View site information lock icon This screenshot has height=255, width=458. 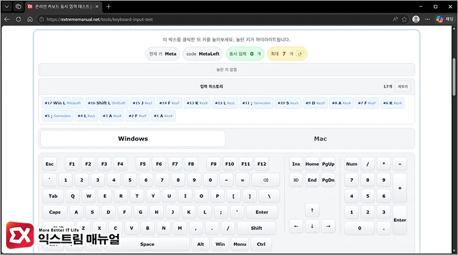(42, 19)
